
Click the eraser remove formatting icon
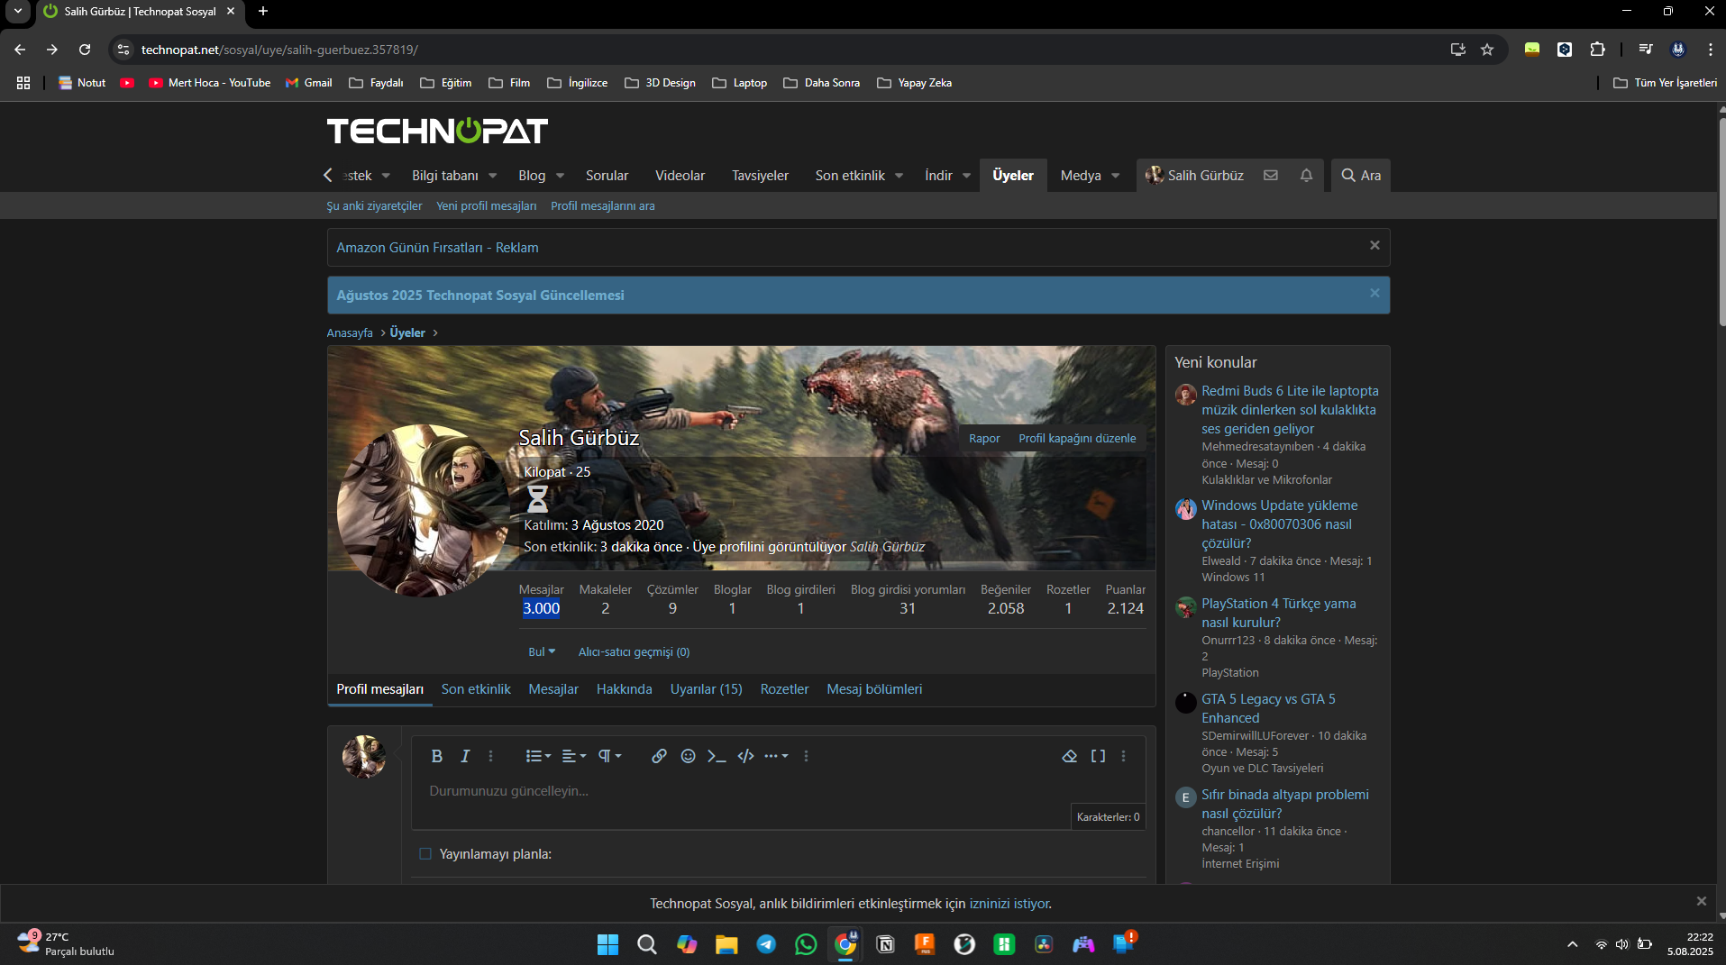(x=1069, y=756)
